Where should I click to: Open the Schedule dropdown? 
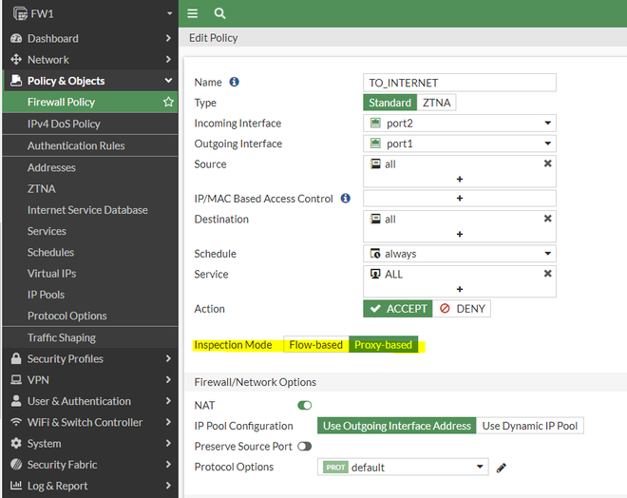460,254
